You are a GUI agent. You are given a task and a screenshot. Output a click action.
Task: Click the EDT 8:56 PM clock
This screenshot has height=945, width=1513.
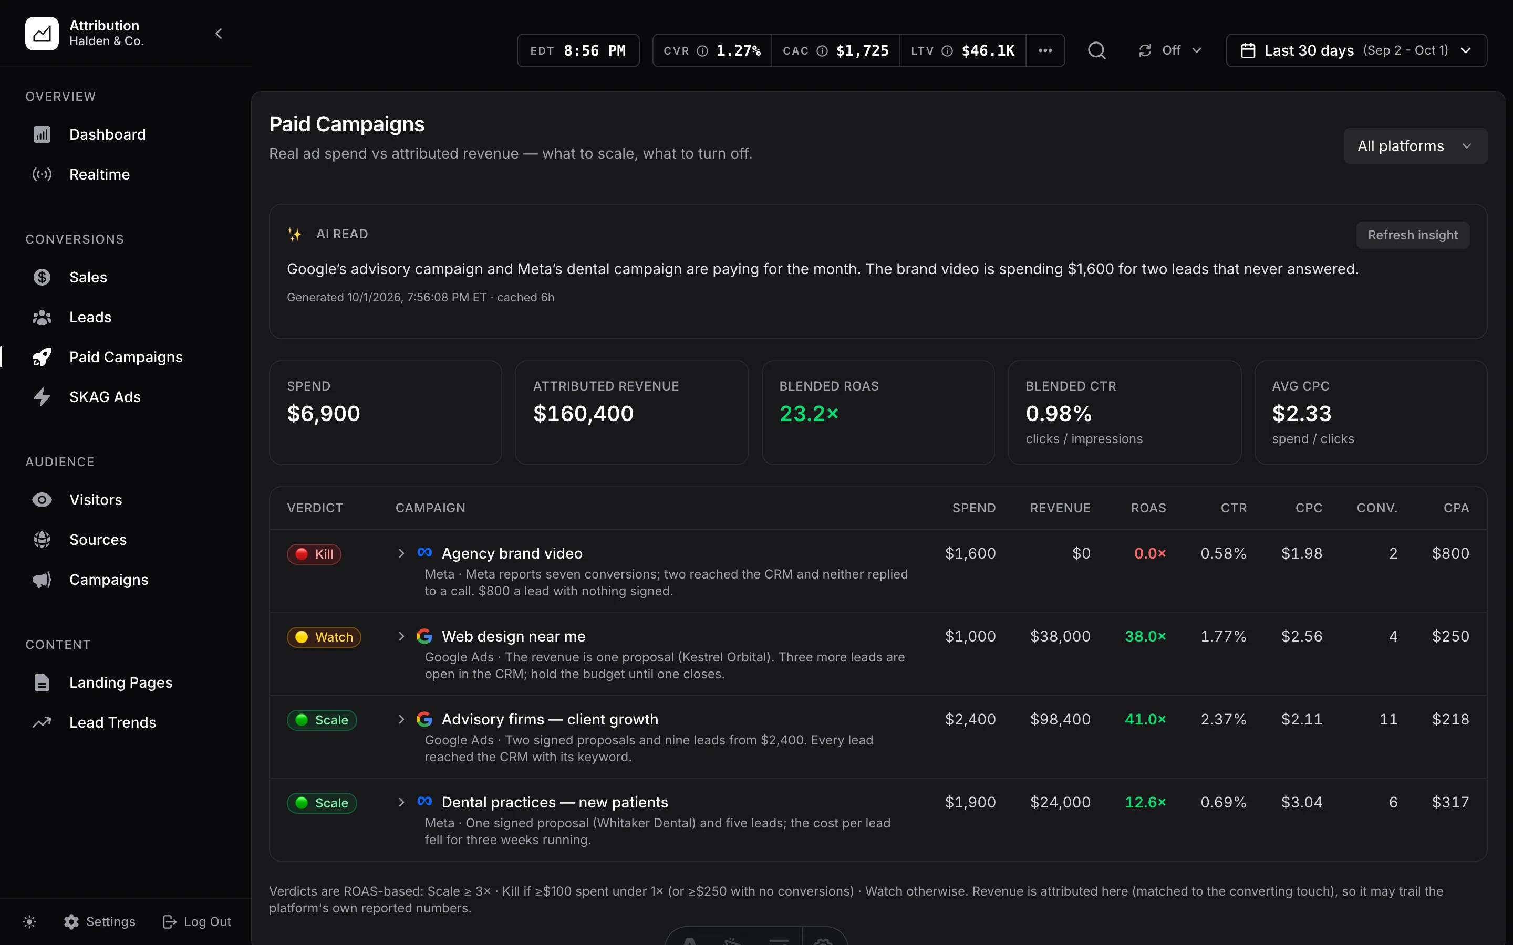[578, 50]
